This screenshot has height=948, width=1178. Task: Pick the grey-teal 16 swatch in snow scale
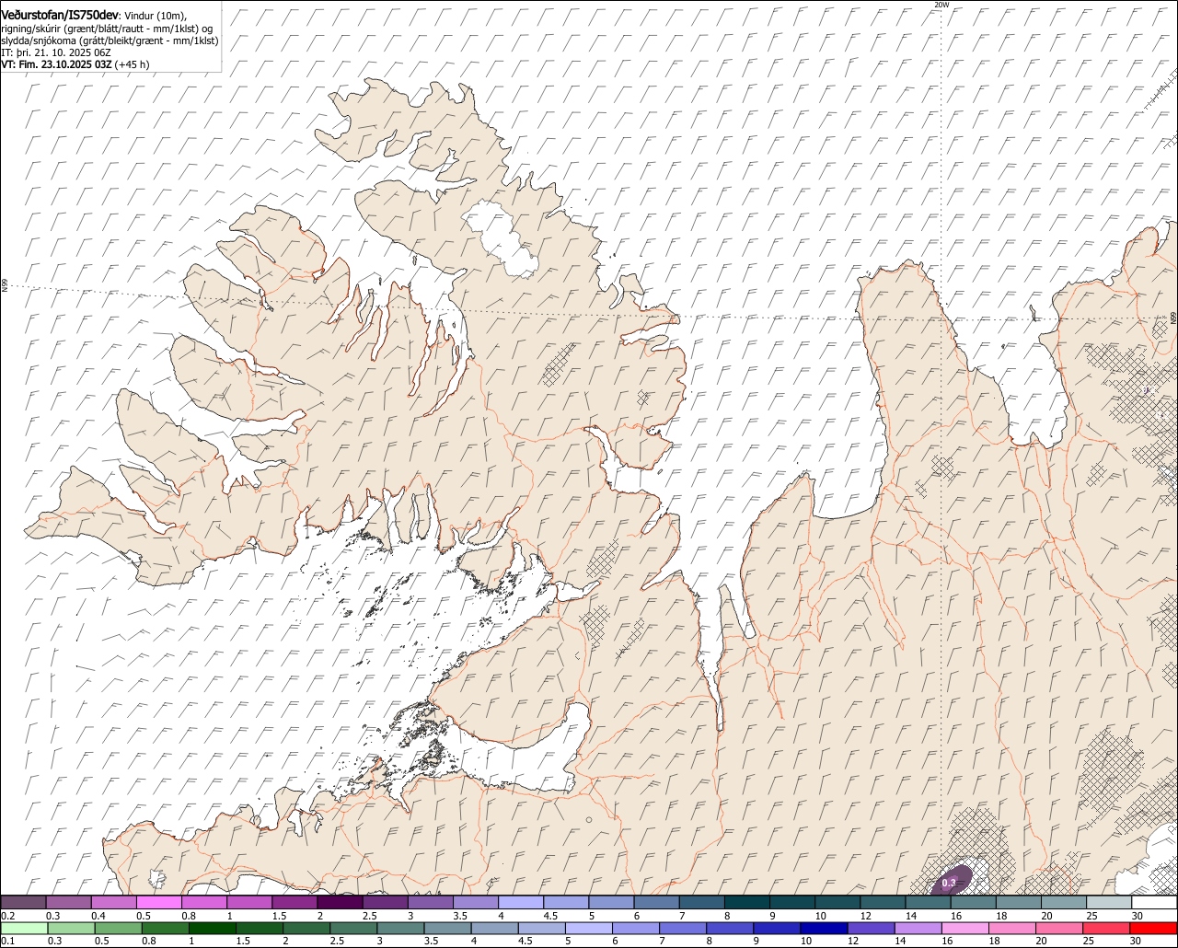click(x=974, y=902)
